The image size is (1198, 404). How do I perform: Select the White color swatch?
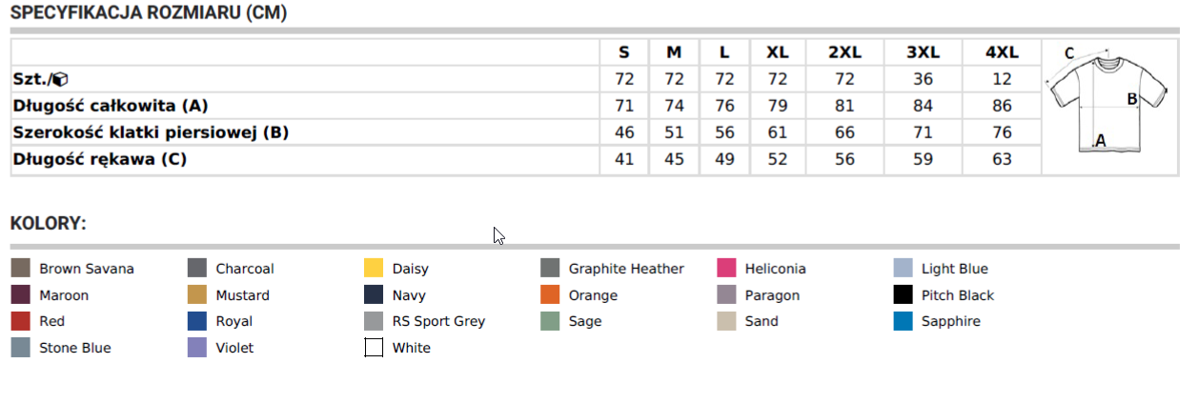(x=374, y=348)
